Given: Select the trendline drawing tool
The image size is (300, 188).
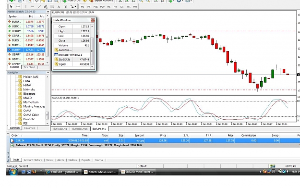Looking at the screenshot, I should click(39, 7).
